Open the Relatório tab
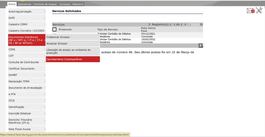 78,4
